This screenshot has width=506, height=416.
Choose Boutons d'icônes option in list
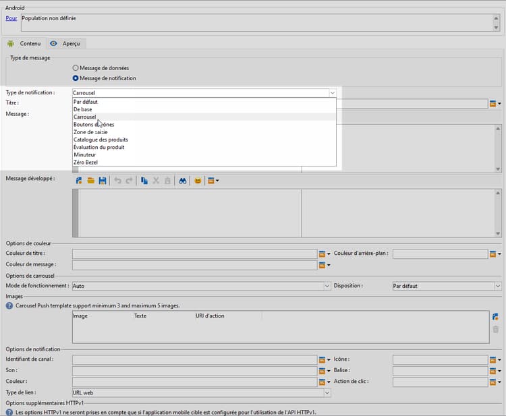[x=204, y=125]
